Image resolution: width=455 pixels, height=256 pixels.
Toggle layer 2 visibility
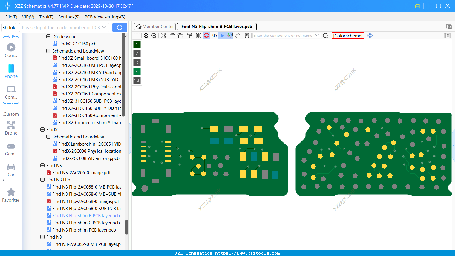(137, 53)
